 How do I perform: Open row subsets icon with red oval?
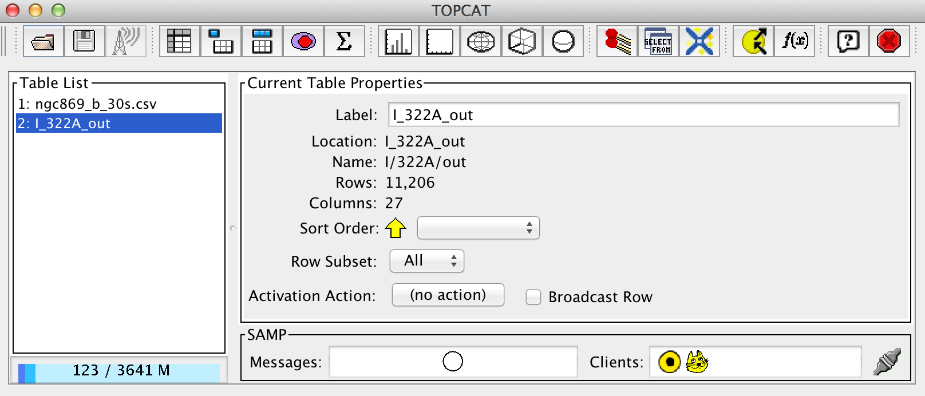[x=303, y=41]
